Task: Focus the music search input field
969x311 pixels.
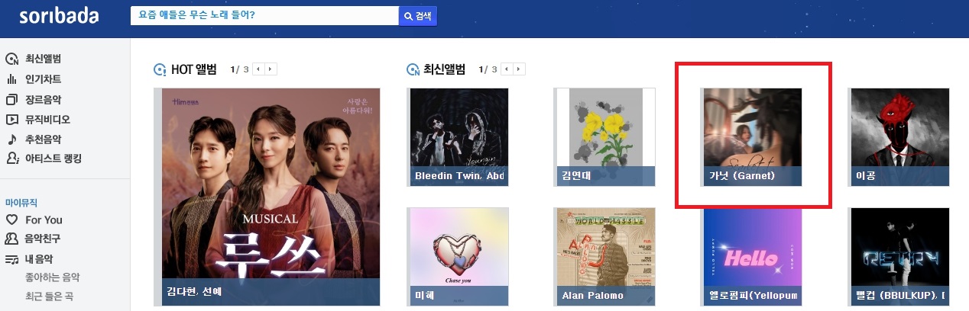Action: tap(264, 16)
